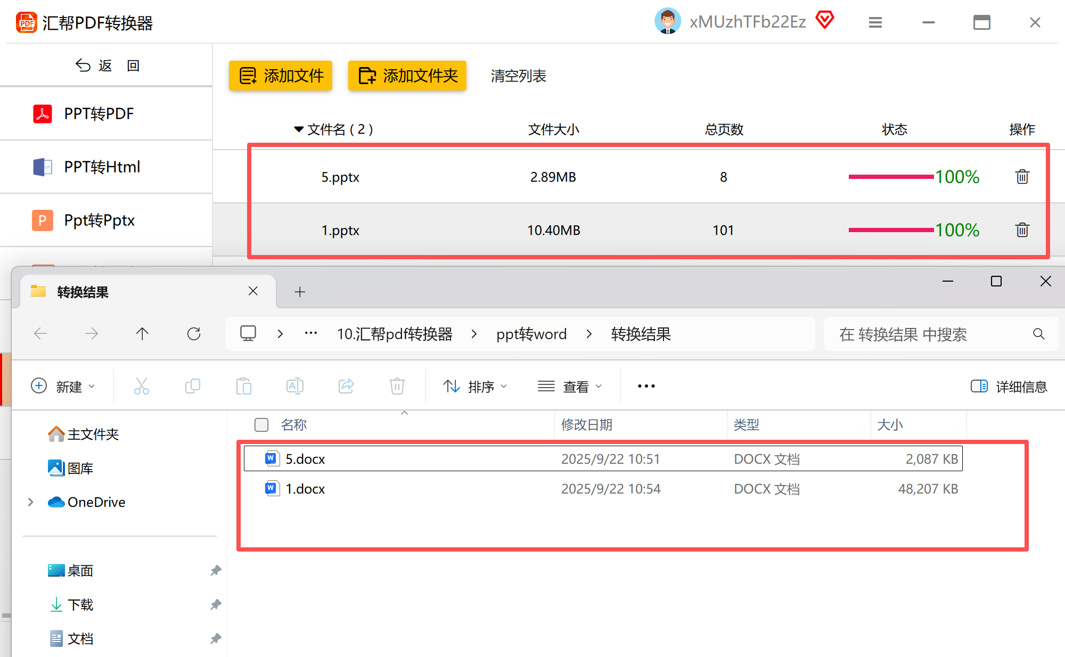Select PPT转Html in the sidebar
Screen dimensions: 1065x657
(x=101, y=167)
